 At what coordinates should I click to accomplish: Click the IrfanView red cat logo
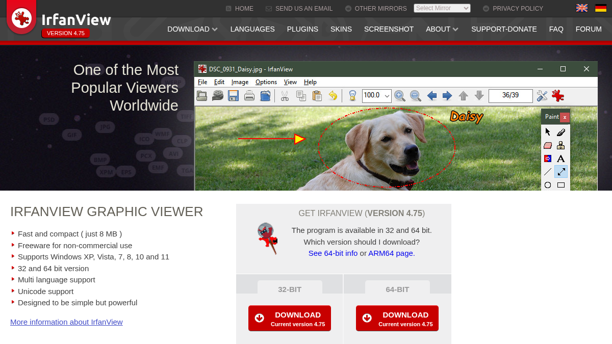(21, 18)
